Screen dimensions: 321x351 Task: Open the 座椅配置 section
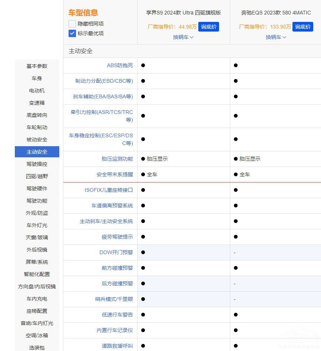click(36, 311)
